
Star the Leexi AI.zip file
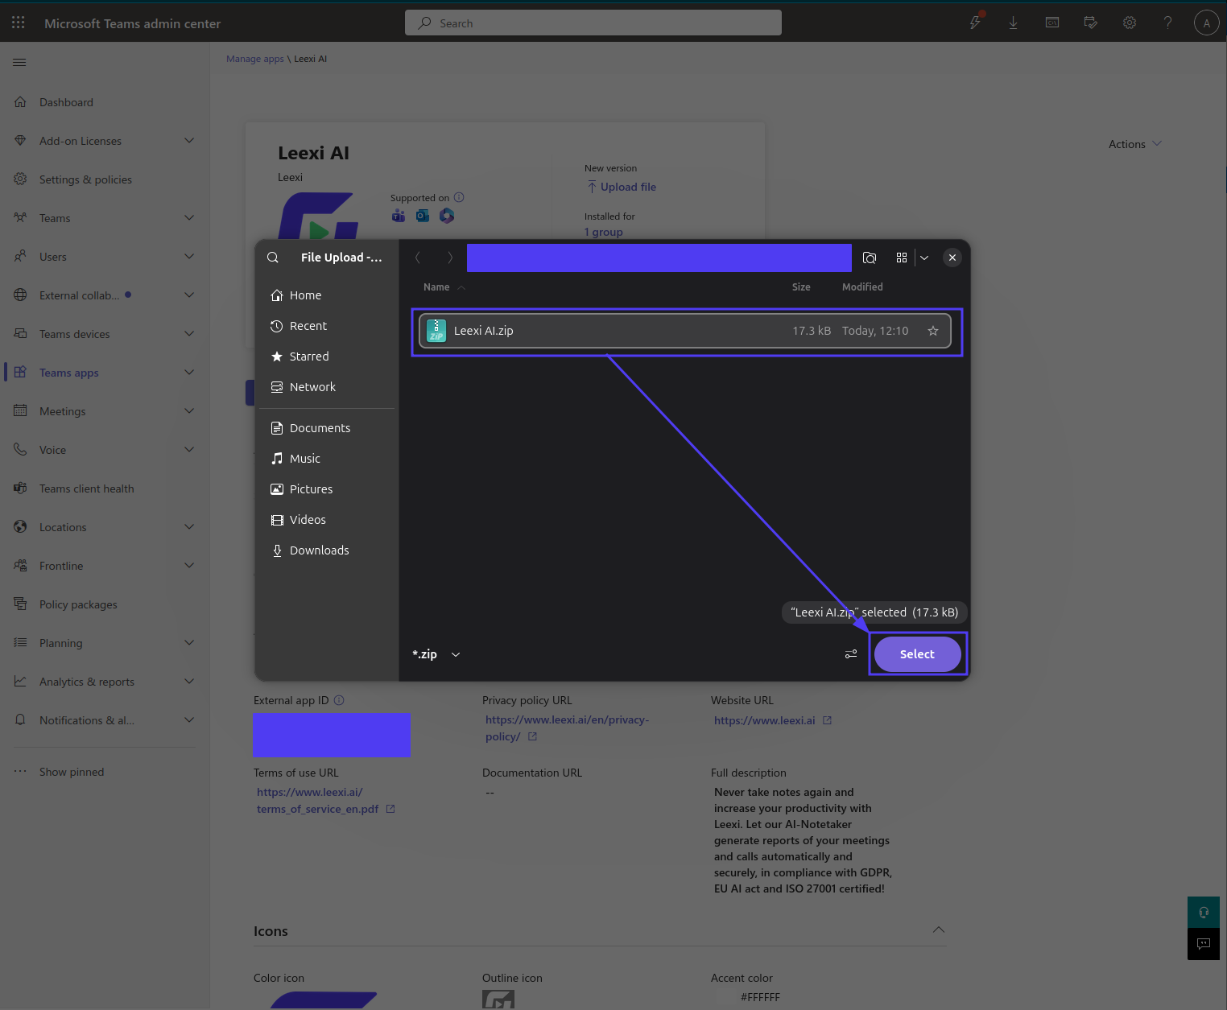pyautogui.click(x=933, y=331)
